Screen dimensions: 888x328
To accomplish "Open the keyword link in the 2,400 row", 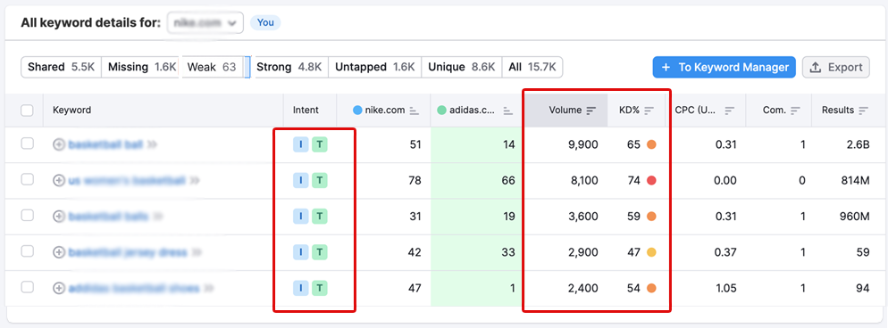I will (134, 289).
